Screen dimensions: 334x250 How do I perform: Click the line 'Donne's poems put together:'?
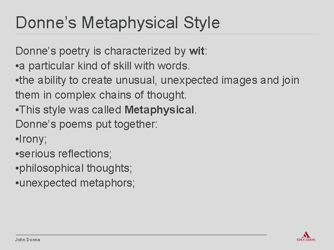(86, 125)
